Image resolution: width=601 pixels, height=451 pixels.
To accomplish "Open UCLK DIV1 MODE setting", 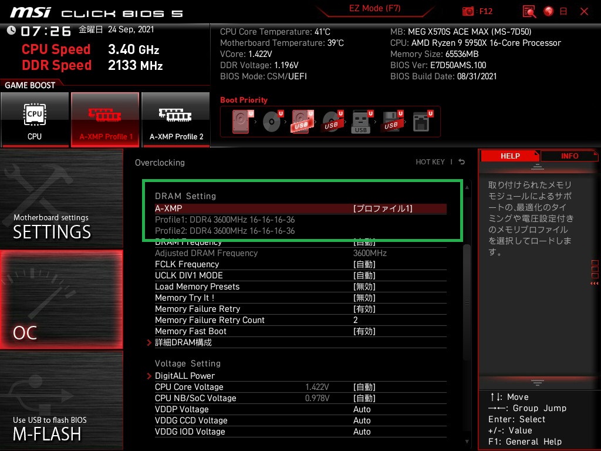I will (x=300, y=275).
